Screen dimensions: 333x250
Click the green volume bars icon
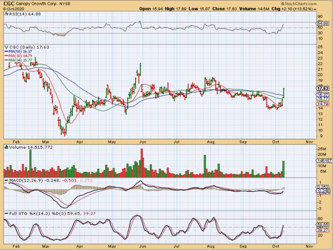[x=5, y=147]
